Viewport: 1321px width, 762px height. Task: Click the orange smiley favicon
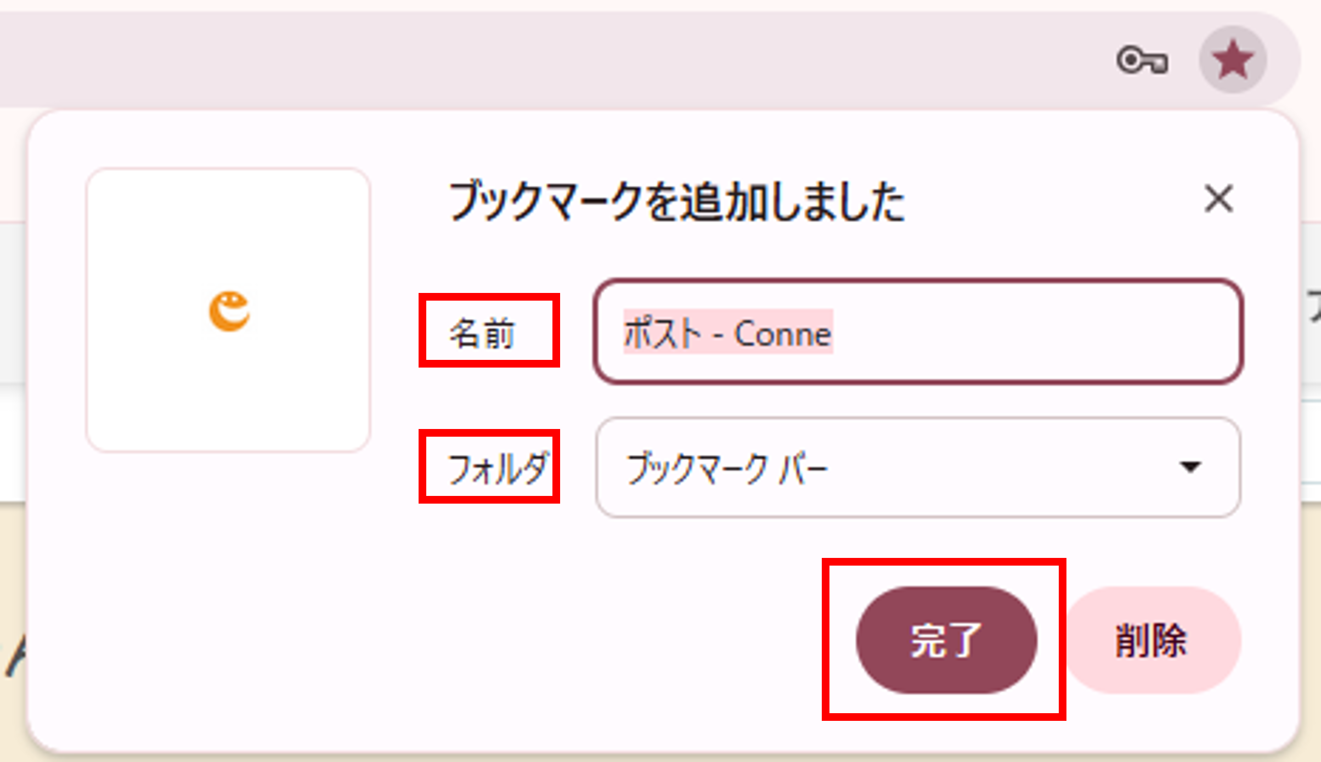point(229,311)
